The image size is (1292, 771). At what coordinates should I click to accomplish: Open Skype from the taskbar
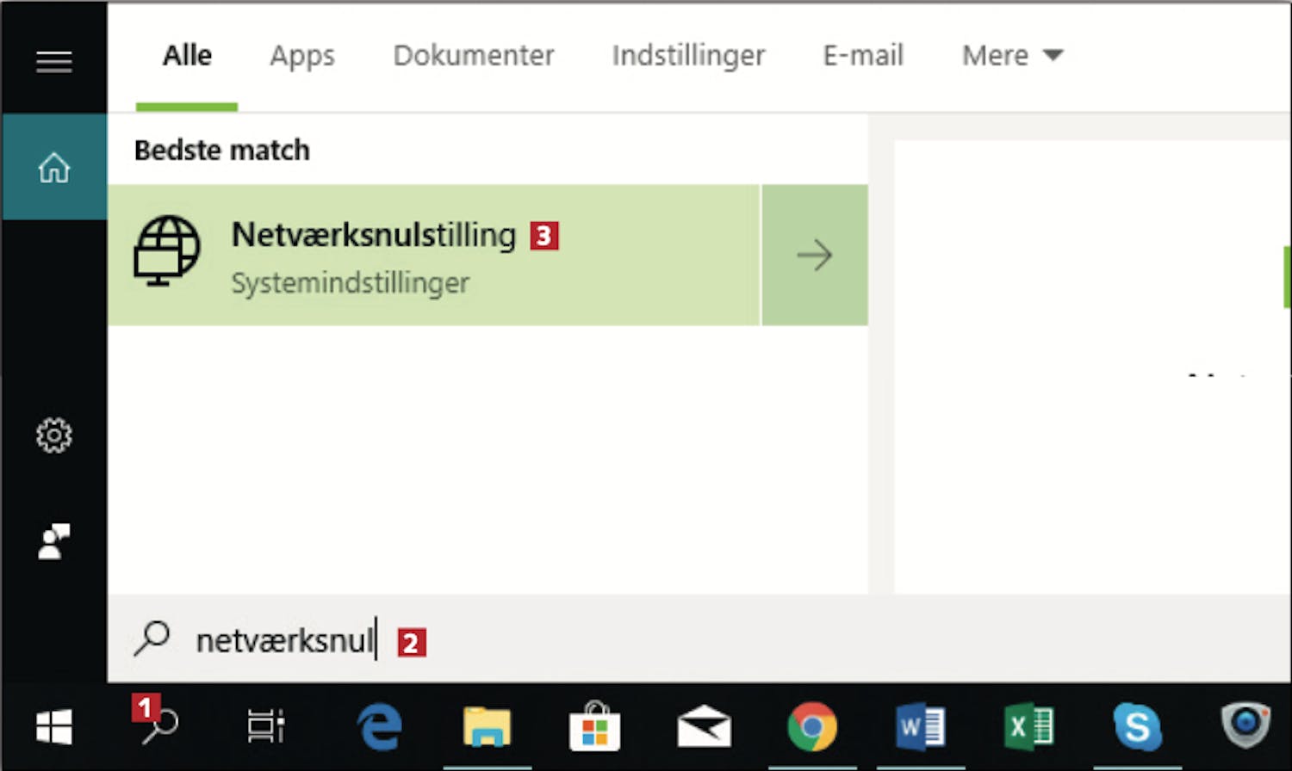click(1137, 727)
